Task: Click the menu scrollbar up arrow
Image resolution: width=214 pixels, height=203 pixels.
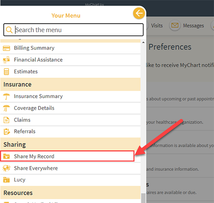Action: 143,42
